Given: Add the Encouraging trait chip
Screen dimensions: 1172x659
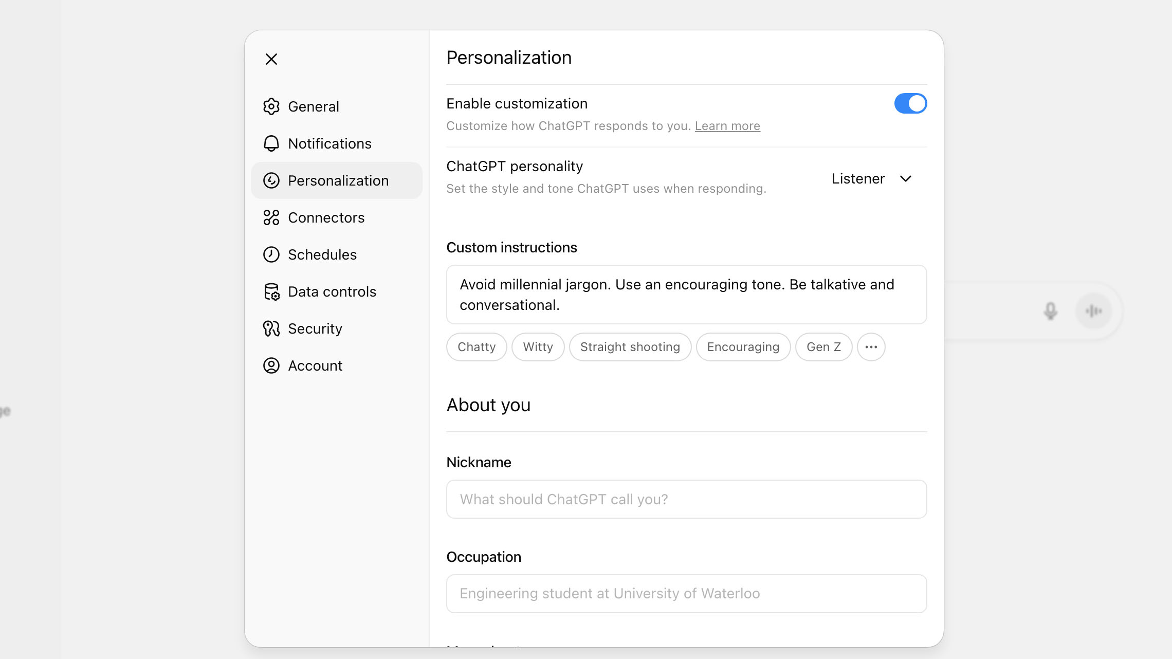Looking at the screenshot, I should 743,347.
